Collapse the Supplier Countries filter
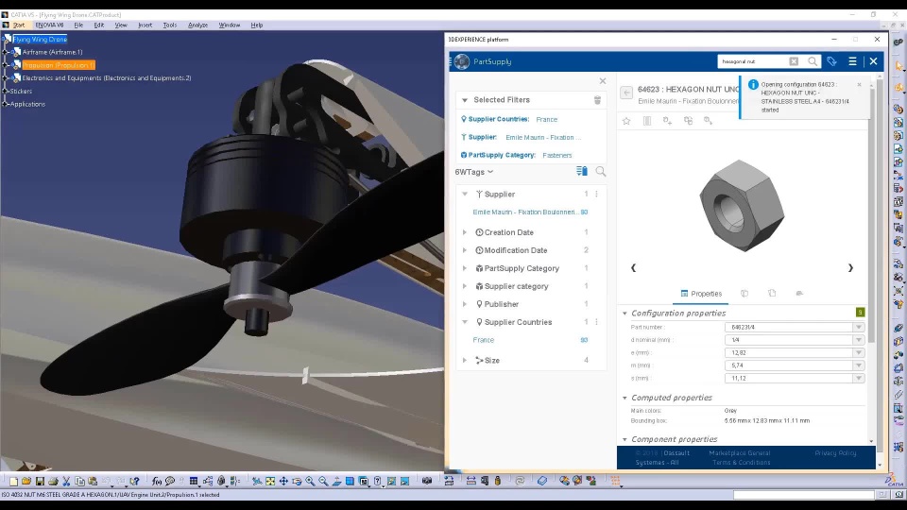Screen dimensions: 907x510 [465, 322]
